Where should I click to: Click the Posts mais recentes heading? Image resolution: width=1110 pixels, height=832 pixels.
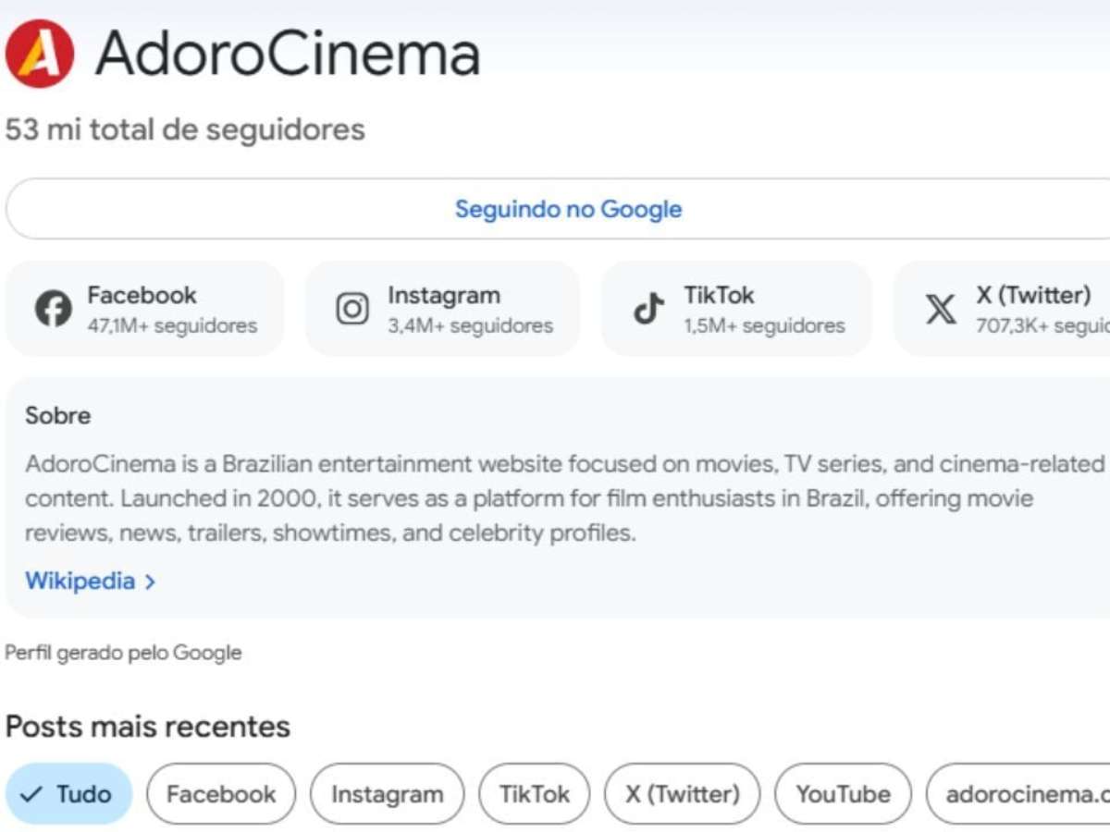point(148,727)
